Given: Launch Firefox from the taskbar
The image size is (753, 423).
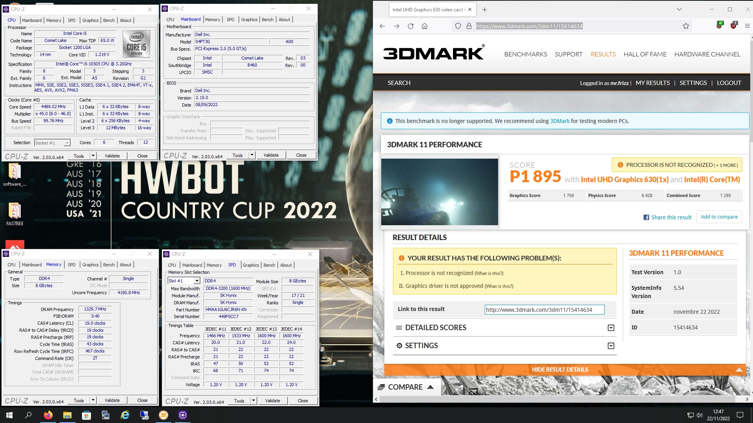Looking at the screenshot, I should click(x=48, y=415).
